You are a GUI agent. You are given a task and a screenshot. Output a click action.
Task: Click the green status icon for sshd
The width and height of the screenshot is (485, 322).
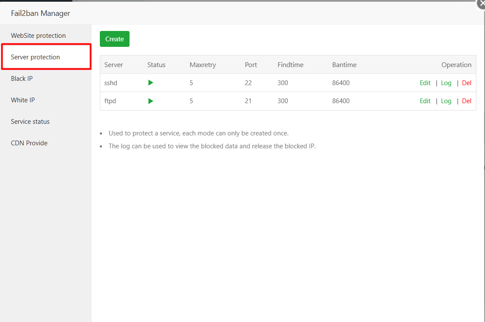150,83
